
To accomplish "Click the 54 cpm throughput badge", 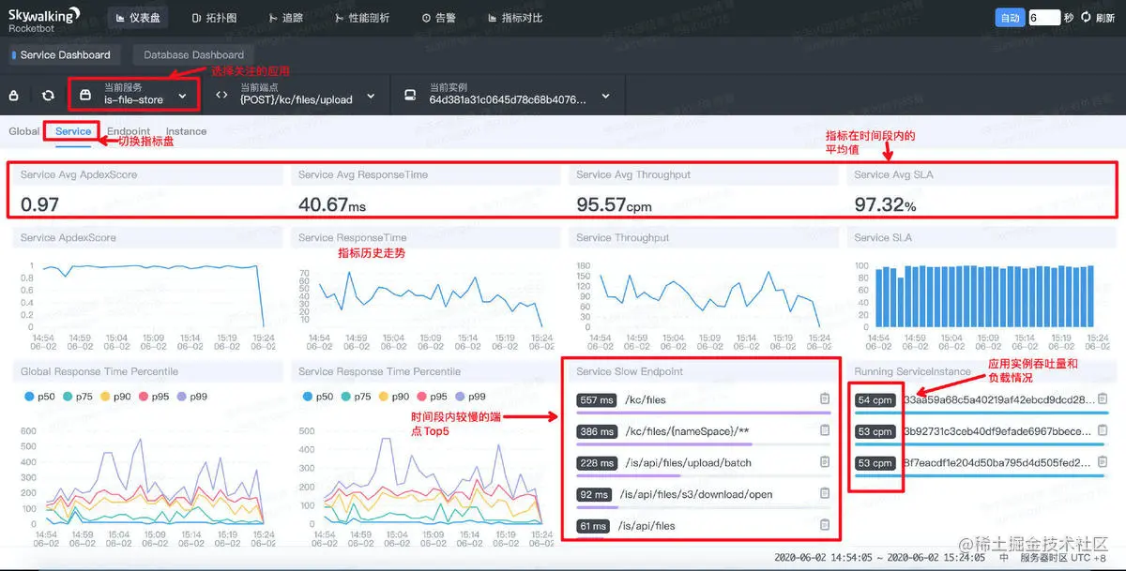I will tap(875, 400).
